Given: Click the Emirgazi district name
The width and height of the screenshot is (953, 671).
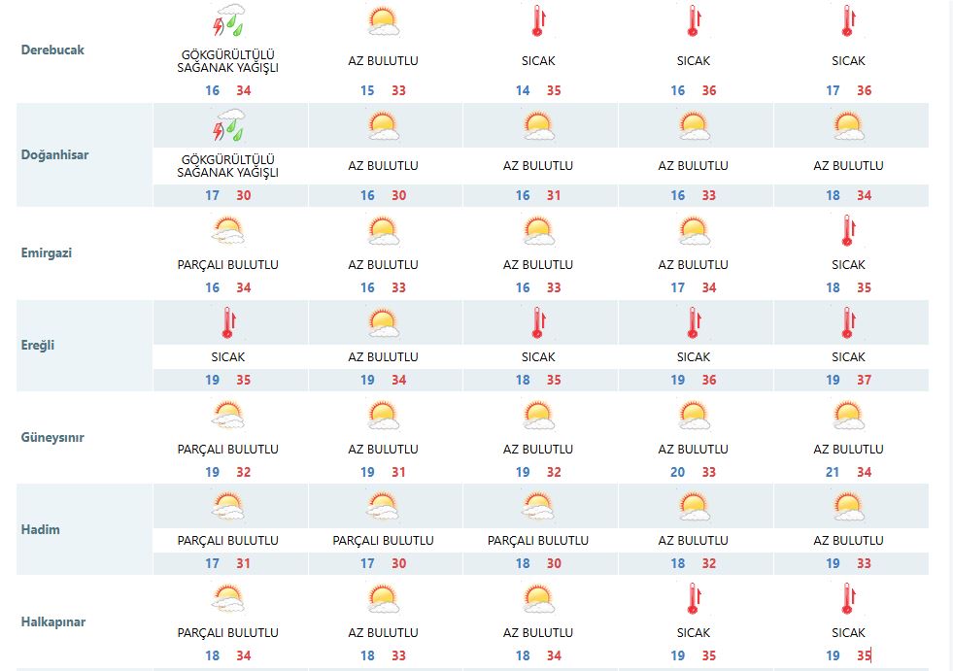Looking at the screenshot, I should click(47, 252).
